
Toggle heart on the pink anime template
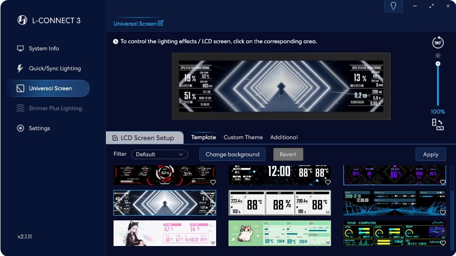pyautogui.click(x=213, y=243)
